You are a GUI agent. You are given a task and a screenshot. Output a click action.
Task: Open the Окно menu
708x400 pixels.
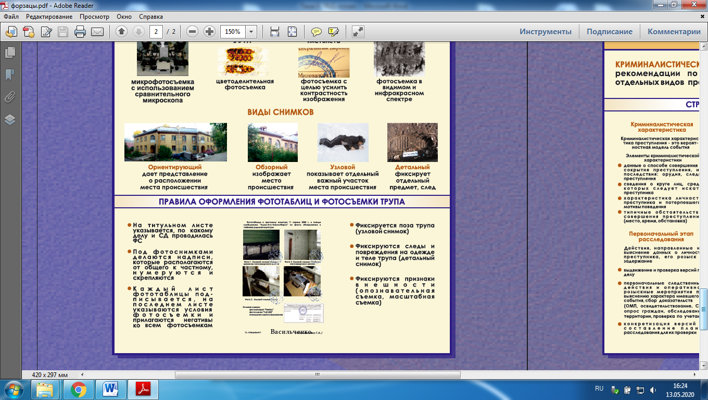tap(125, 17)
